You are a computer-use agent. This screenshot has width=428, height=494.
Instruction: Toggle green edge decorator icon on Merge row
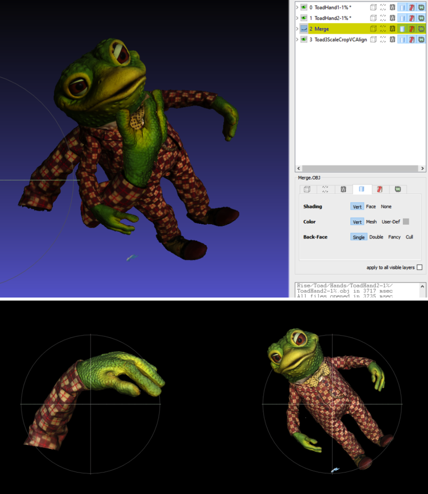coord(421,29)
